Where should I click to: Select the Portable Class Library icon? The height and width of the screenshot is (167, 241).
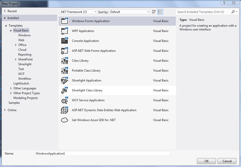click(65, 70)
